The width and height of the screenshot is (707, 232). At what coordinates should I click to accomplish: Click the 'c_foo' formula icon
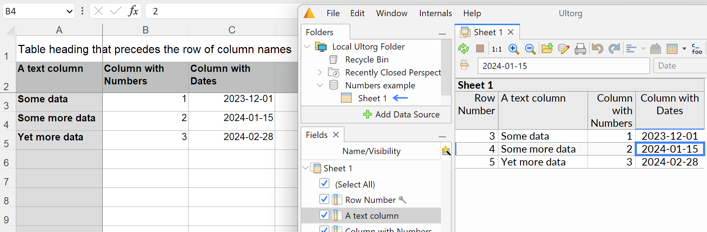(x=697, y=49)
